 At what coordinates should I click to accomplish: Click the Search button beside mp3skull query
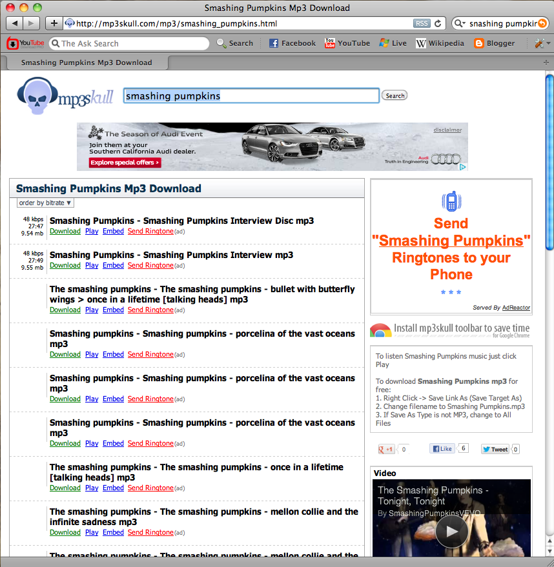point(395,95)
